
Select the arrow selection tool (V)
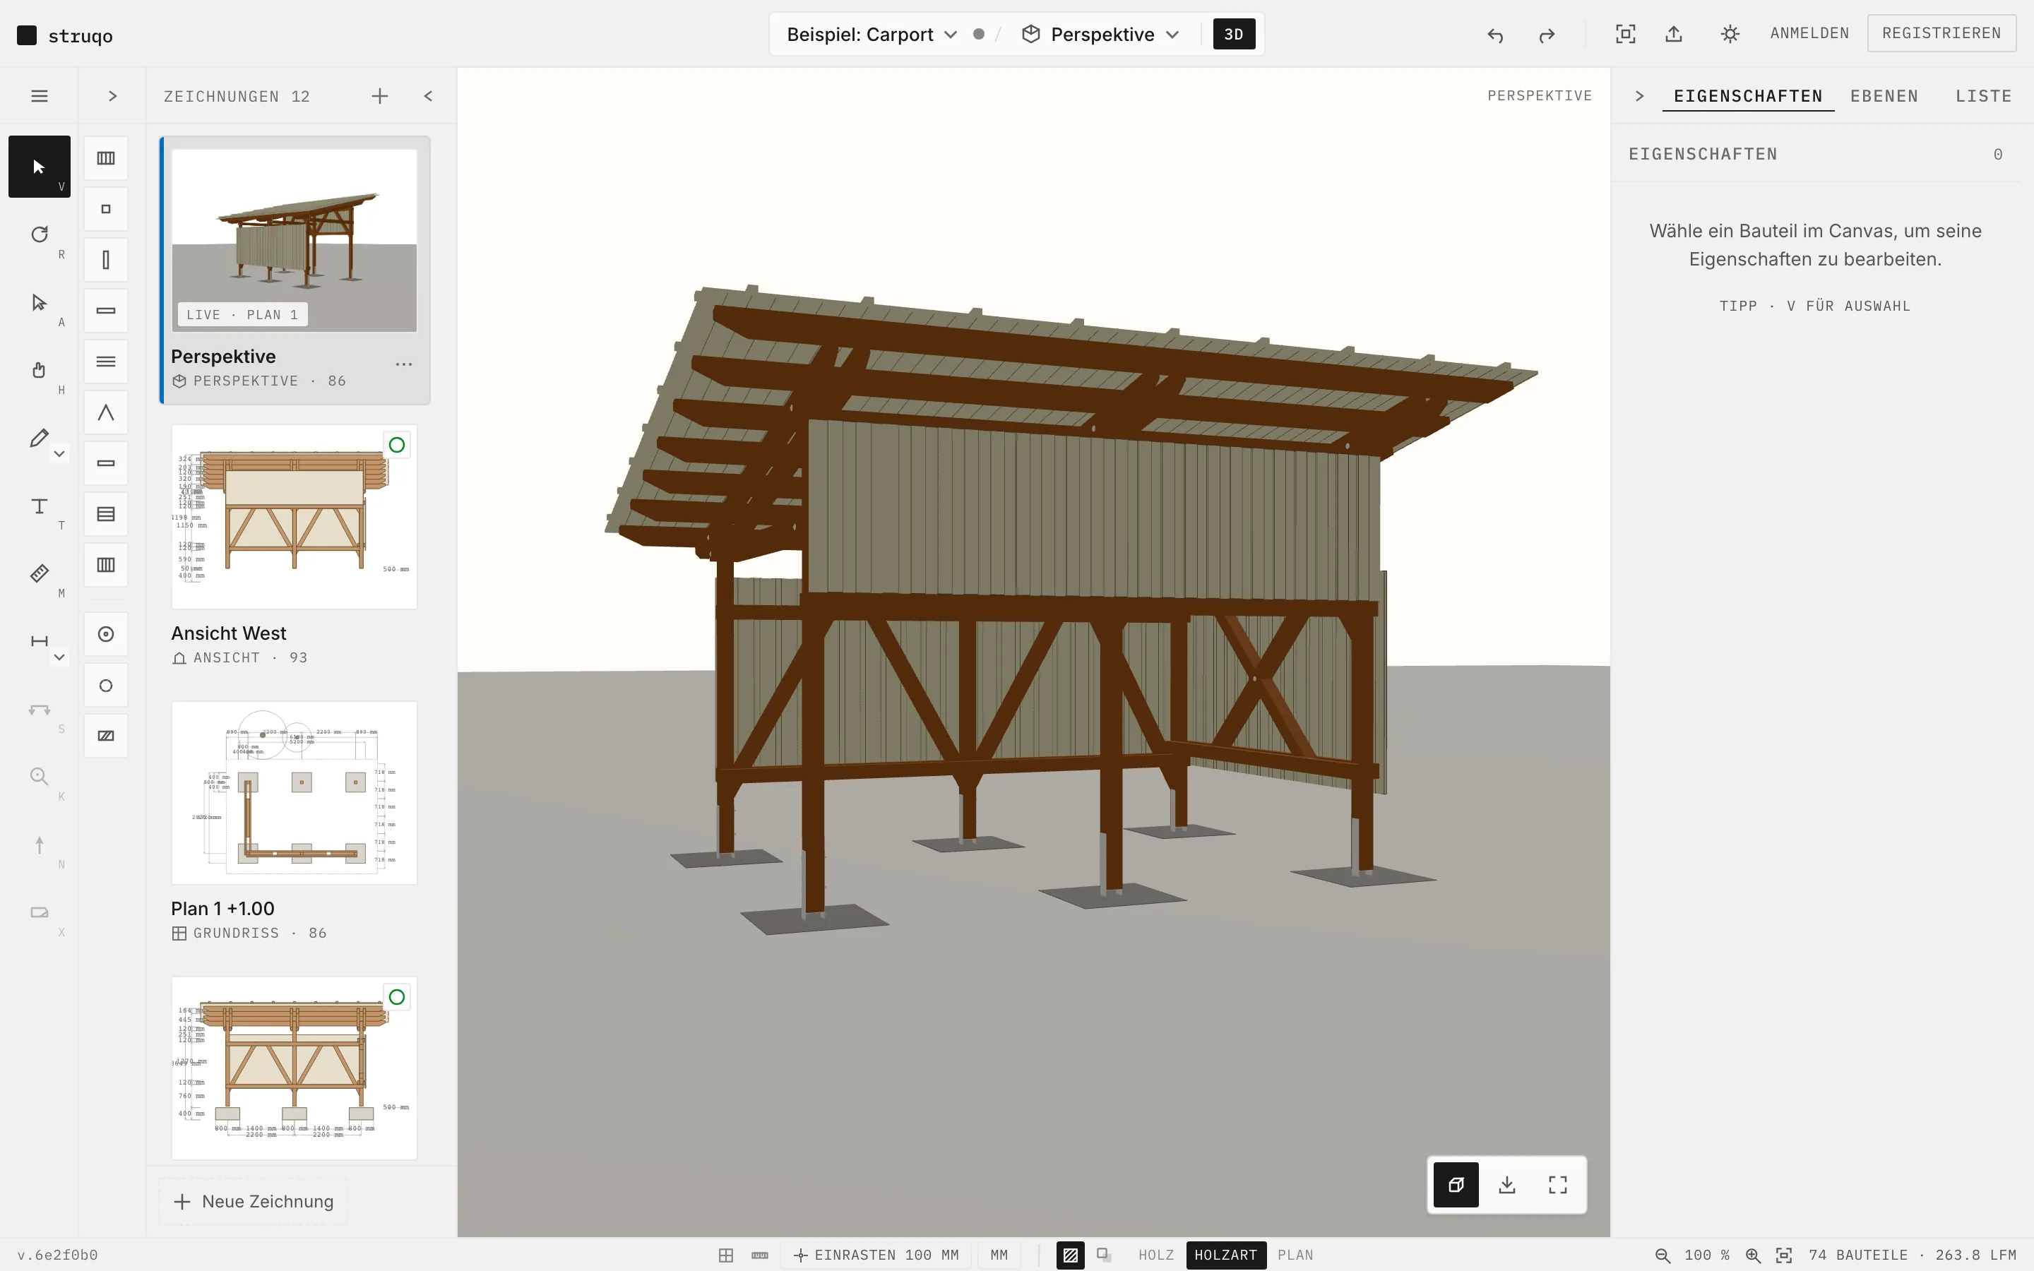[39, 167]
